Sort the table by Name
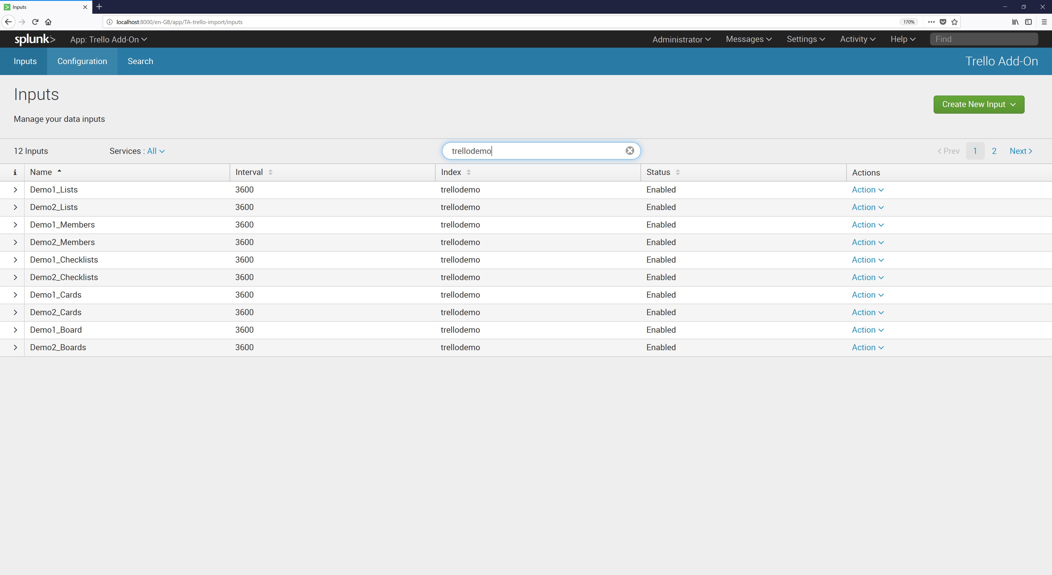Viewport: 1052px width, 575px height. (x=45, y=172)
